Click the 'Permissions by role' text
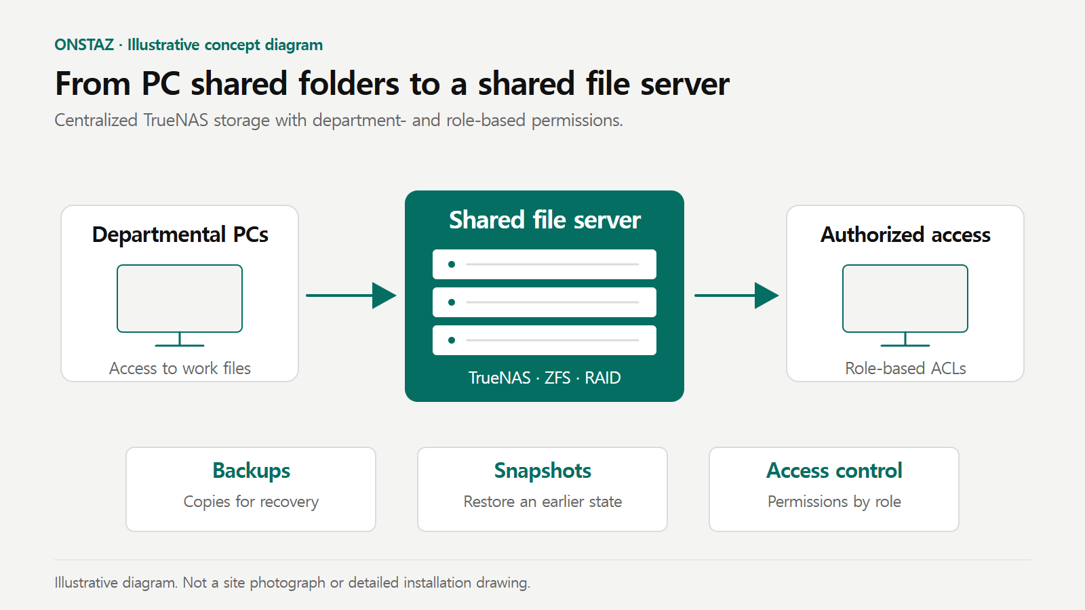The height and width of the screenshot is (610, 1085). (834, 502)
